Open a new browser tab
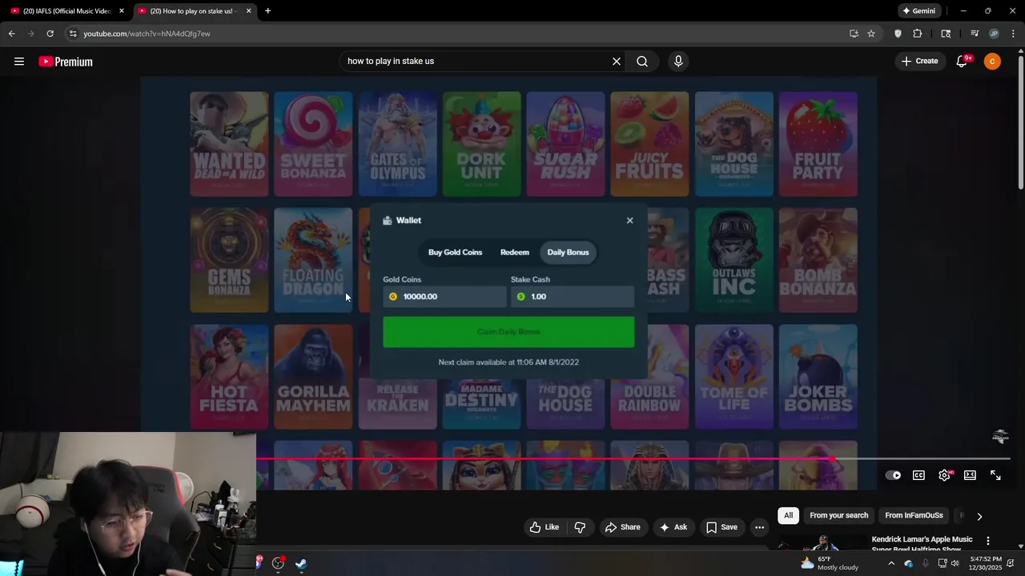 (x=267, y=11)
